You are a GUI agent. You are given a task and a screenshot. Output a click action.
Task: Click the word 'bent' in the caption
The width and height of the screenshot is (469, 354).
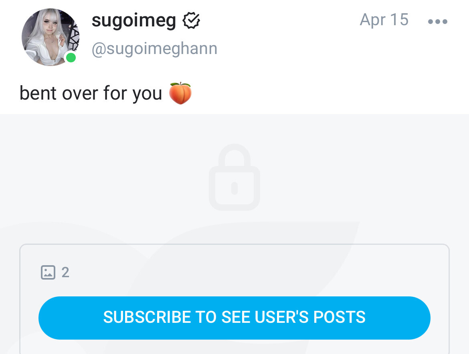pos(38,93)
